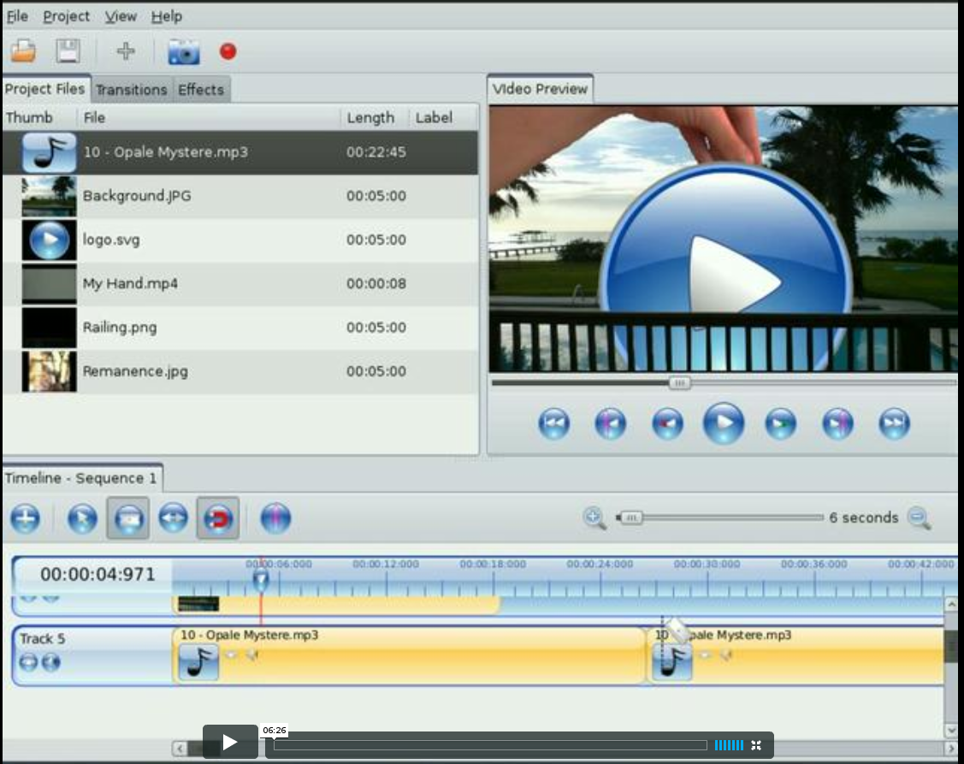This screenshot has height=764, width=964.
Task: Click the red export video button
Action: click(228, 51)
